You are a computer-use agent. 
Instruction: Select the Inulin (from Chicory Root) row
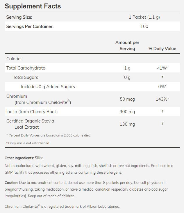(32, 112)
